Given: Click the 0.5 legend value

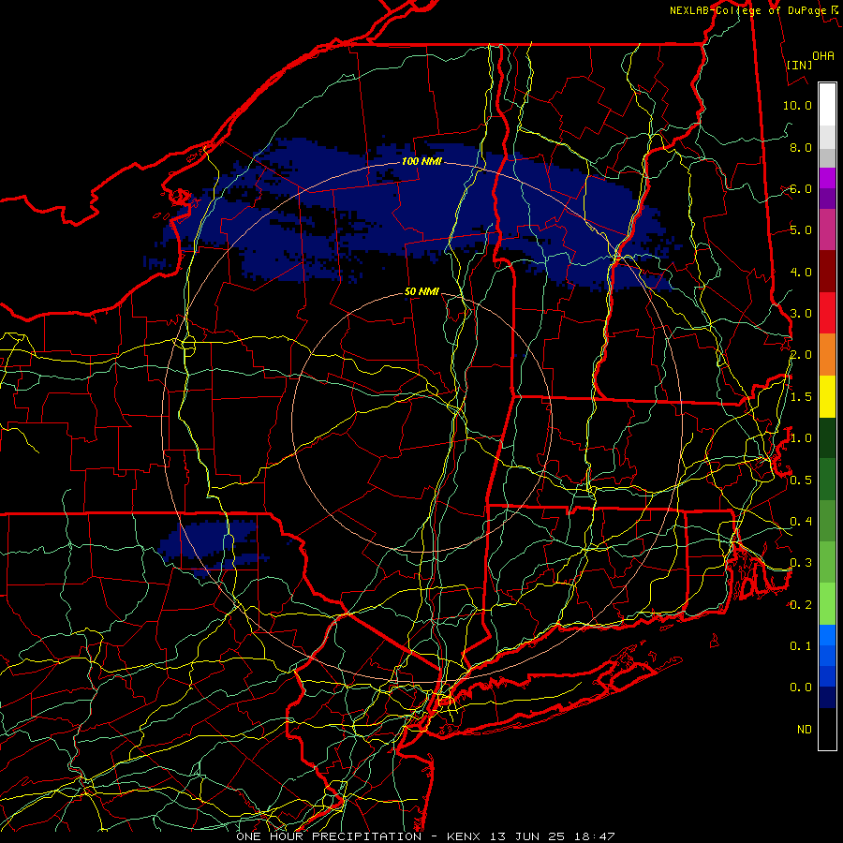Looking at the screenshot, I should pyautogui.click(x=801, y=480).
